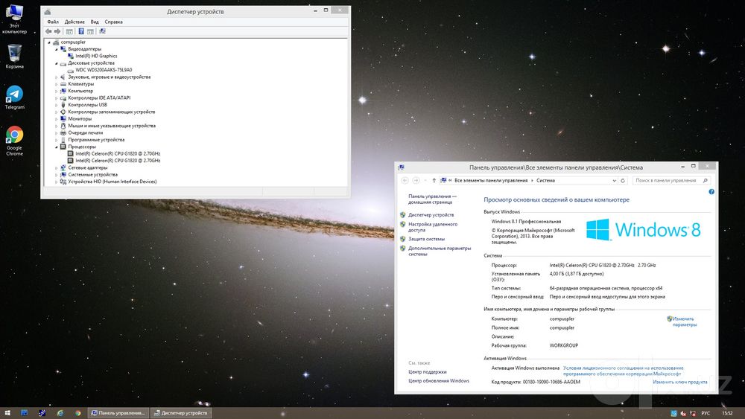Launch Internet Explorer from the taskbar
The height and width of the screenshot is (419, 745).
coord(60,413)
